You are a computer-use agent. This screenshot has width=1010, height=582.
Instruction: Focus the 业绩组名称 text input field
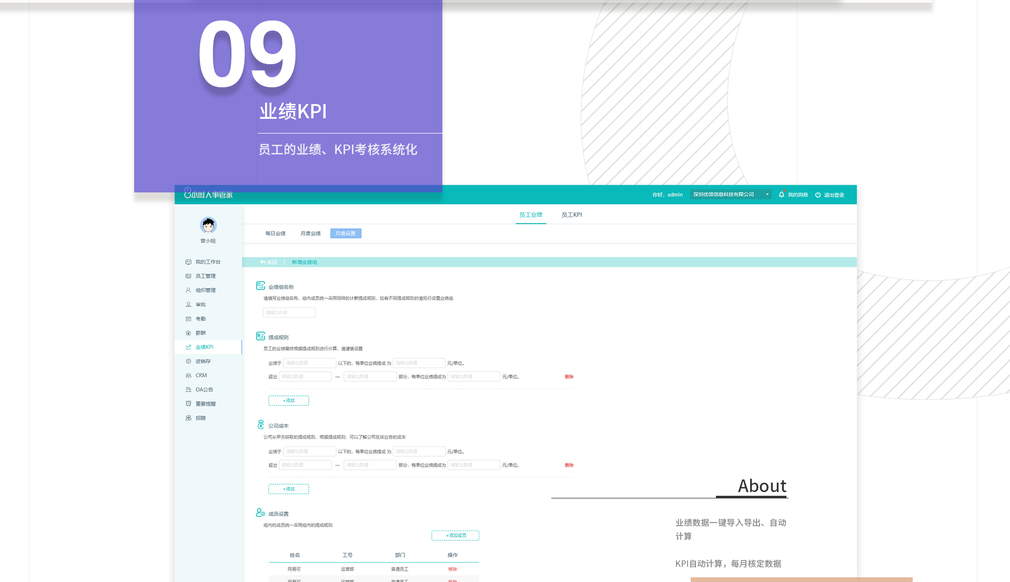(289, 313)
